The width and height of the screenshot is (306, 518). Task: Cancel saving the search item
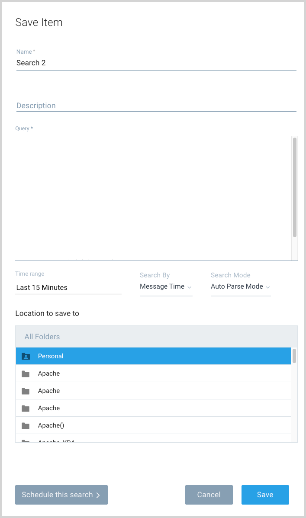(209, 495)
